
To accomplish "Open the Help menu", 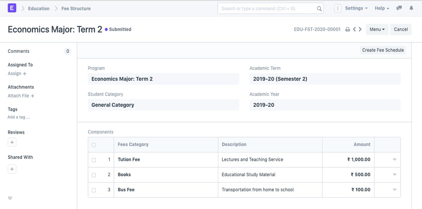I will tap(382, 8).
